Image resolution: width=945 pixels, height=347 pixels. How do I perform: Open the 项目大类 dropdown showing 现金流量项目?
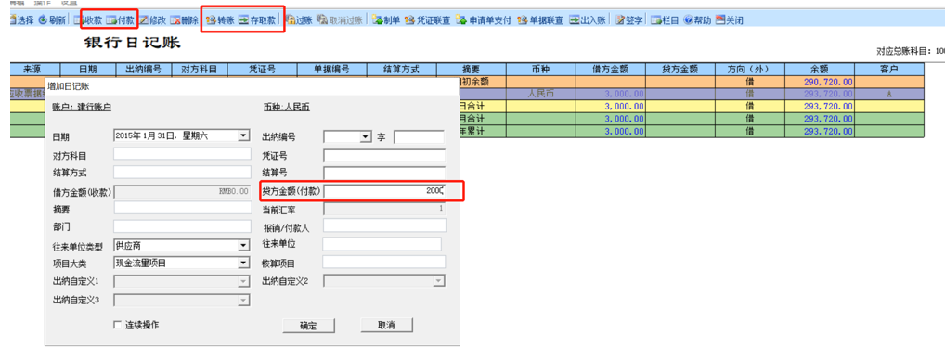click(x=243, y=263)
